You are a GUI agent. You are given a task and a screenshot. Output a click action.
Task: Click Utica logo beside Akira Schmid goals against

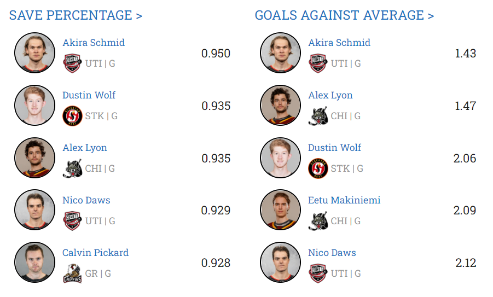point(317,63)
